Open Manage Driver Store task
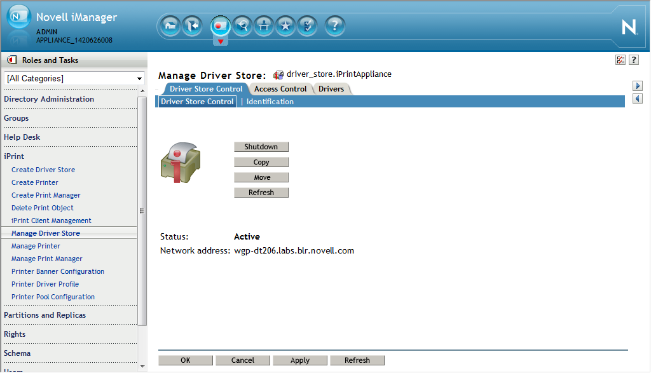 pos(46,234)
